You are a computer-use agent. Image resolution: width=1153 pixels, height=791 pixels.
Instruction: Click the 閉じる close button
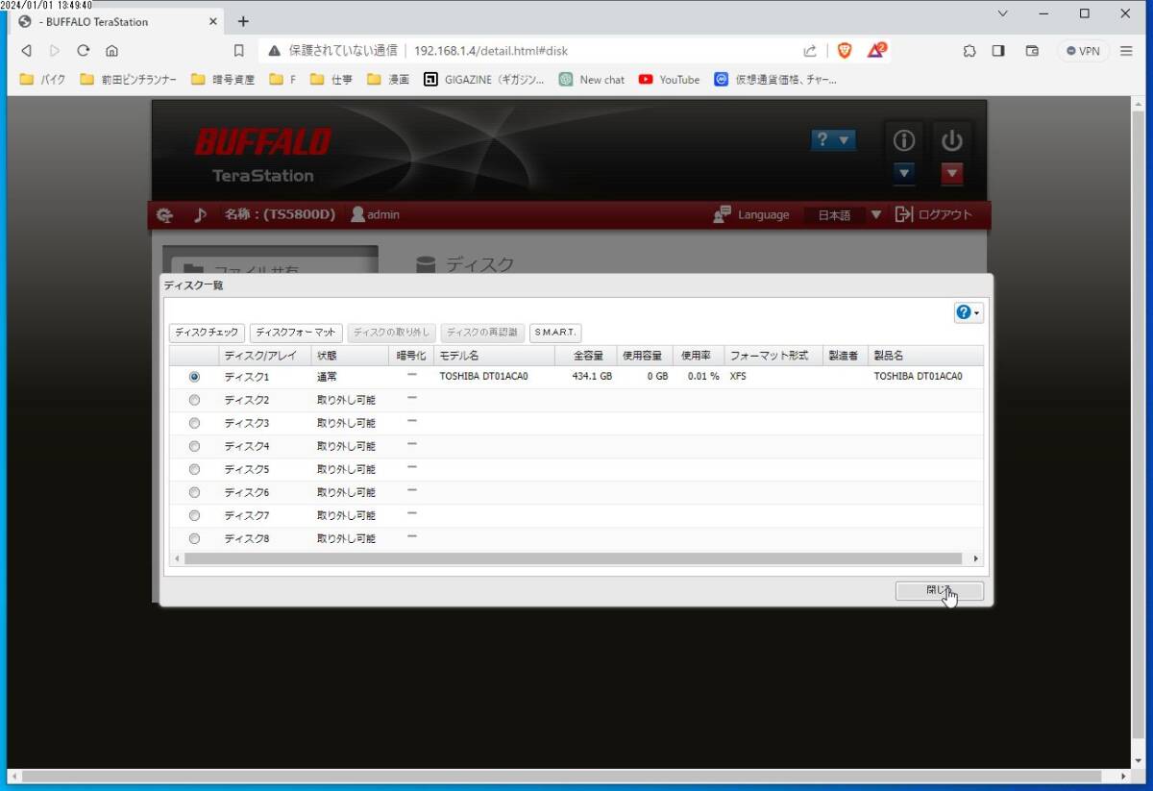pos(939,591)
